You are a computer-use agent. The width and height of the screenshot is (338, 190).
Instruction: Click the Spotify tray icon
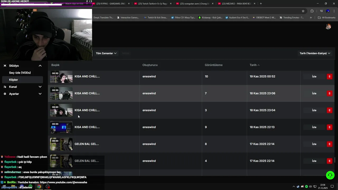coord(306,187)
